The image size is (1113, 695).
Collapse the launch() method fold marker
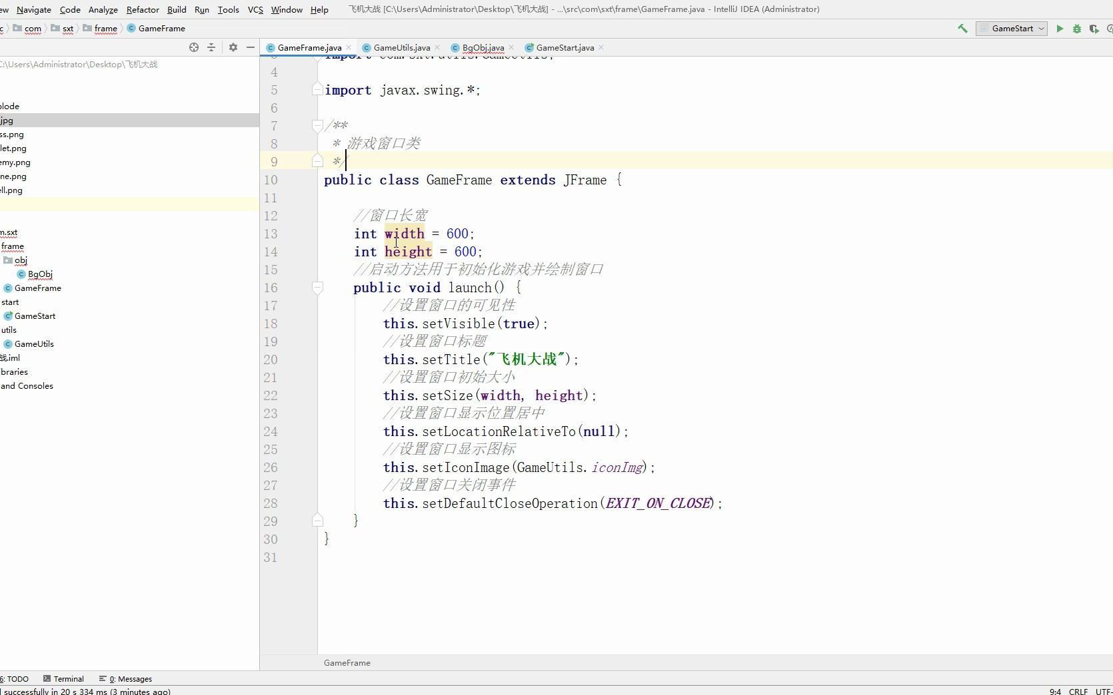pyautogui.click(x=317, y=288)
